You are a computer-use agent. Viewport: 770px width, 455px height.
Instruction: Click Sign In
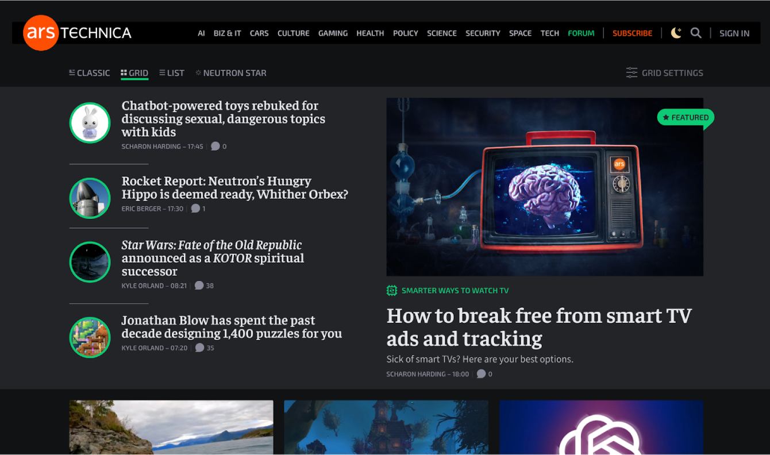[x=734, y=33]
